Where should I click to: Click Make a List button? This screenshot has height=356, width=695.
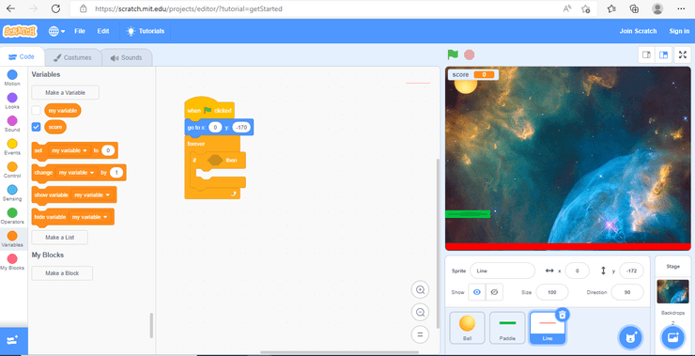click(59, 238)
